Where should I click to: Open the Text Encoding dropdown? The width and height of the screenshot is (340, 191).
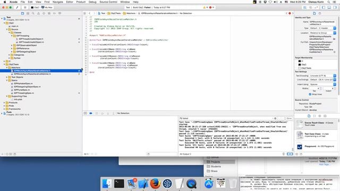322,75
